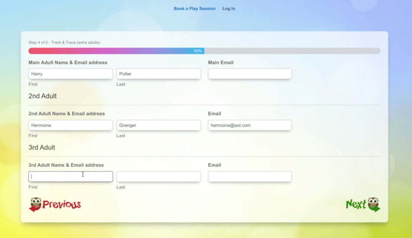Click the Main Adult last name field containing Potter

159,74
